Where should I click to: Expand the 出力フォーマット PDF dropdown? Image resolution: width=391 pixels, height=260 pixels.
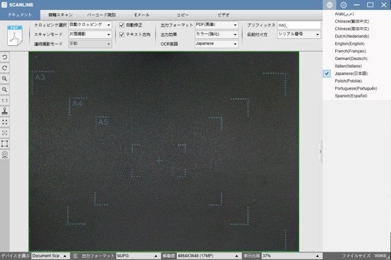pos(216,26)
